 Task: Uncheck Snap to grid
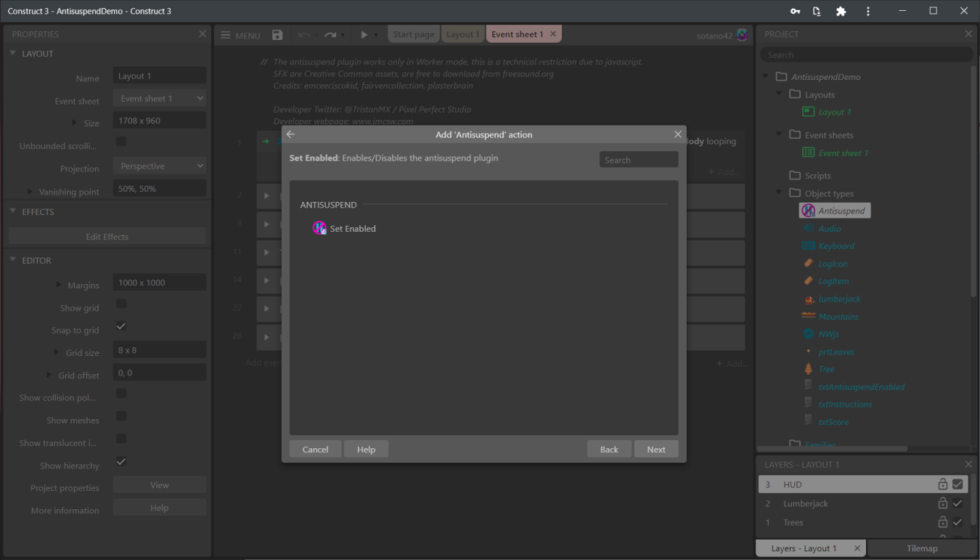tap(121, 326)
